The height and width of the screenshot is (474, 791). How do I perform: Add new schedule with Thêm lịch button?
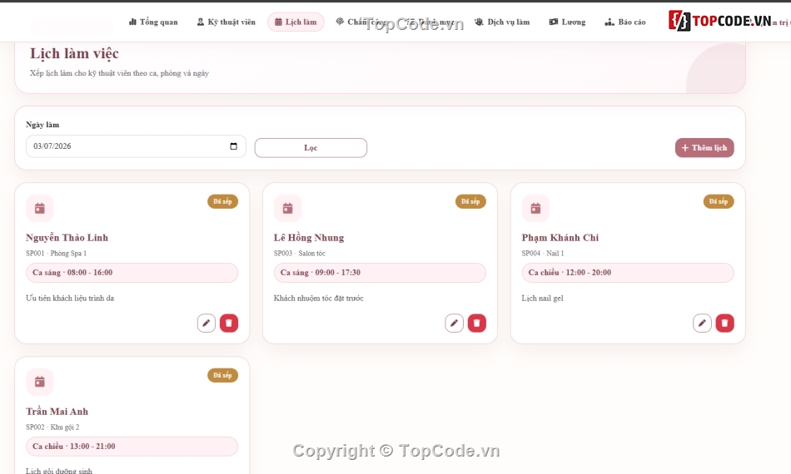(704, 147)
